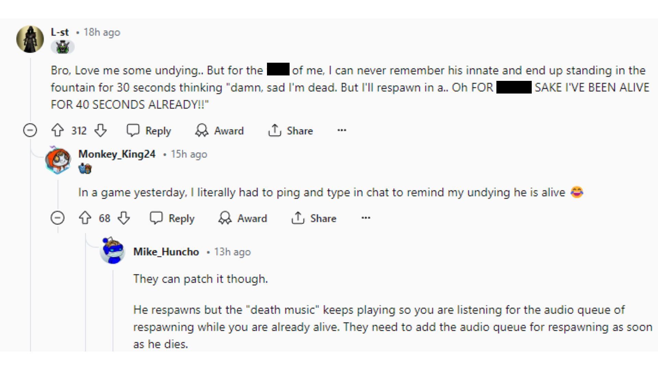Expand the more options menu on Monkey_King24 comment
The width and height of the screenshot is (658, 370).
pyautogui.click(x=366, y=219)
